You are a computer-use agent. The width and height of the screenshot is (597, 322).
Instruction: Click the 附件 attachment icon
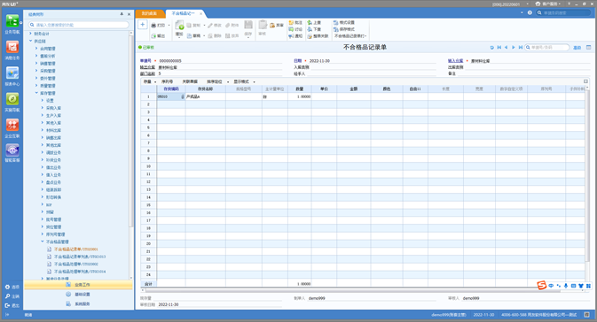tap(227, 26)
